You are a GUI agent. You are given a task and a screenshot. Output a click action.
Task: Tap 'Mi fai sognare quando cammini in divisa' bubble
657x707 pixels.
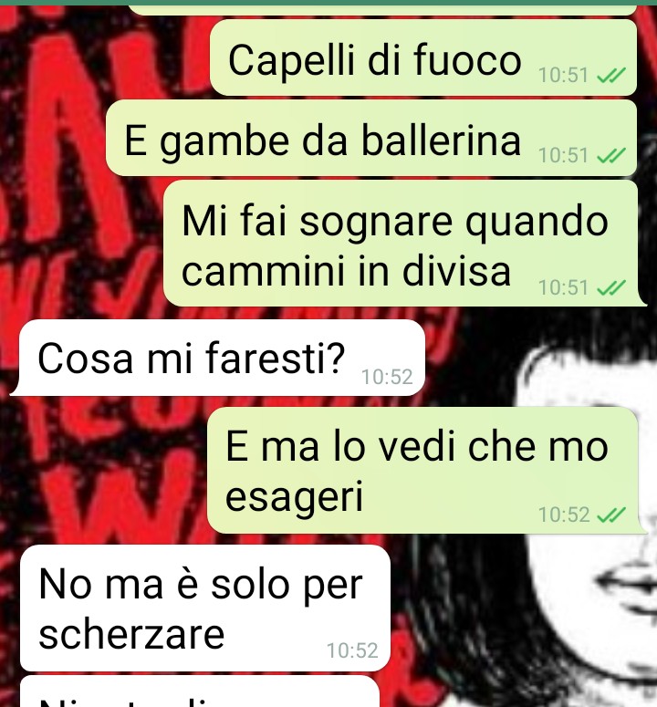[401, 244]
